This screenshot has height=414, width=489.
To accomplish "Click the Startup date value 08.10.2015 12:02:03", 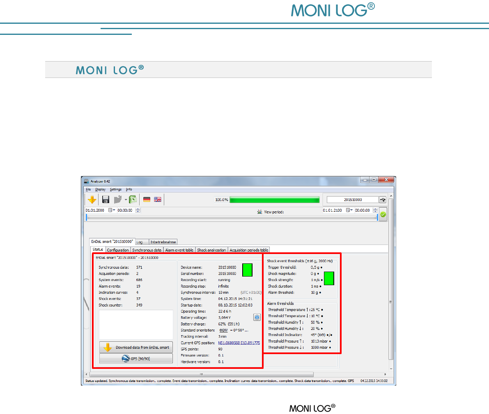I will point(235,305).
